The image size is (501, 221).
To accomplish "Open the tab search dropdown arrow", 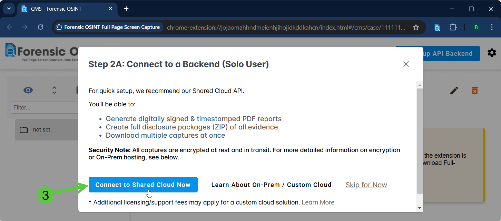I will tap(9, 9).
